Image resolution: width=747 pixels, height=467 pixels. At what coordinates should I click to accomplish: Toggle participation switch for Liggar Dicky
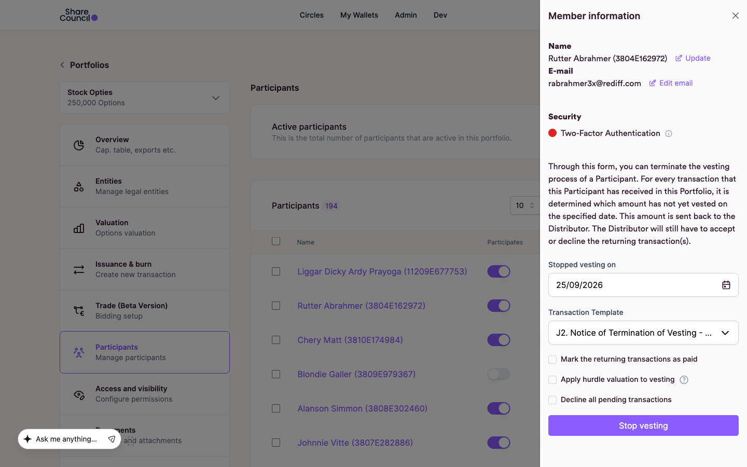tap(499, 271)
